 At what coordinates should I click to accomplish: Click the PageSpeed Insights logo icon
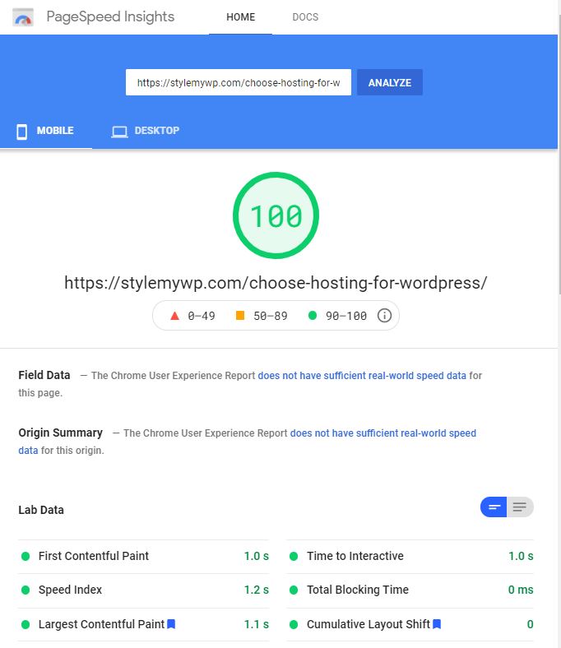pyautogui.click(x=23, y=17)
